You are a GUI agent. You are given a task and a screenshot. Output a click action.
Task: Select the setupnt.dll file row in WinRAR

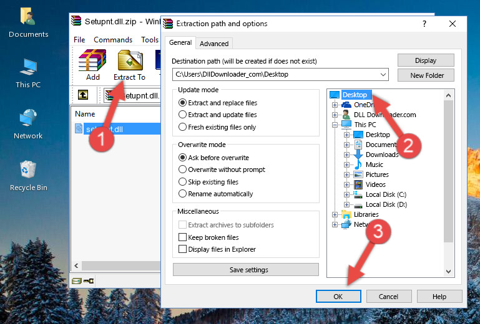click(116, 129)
